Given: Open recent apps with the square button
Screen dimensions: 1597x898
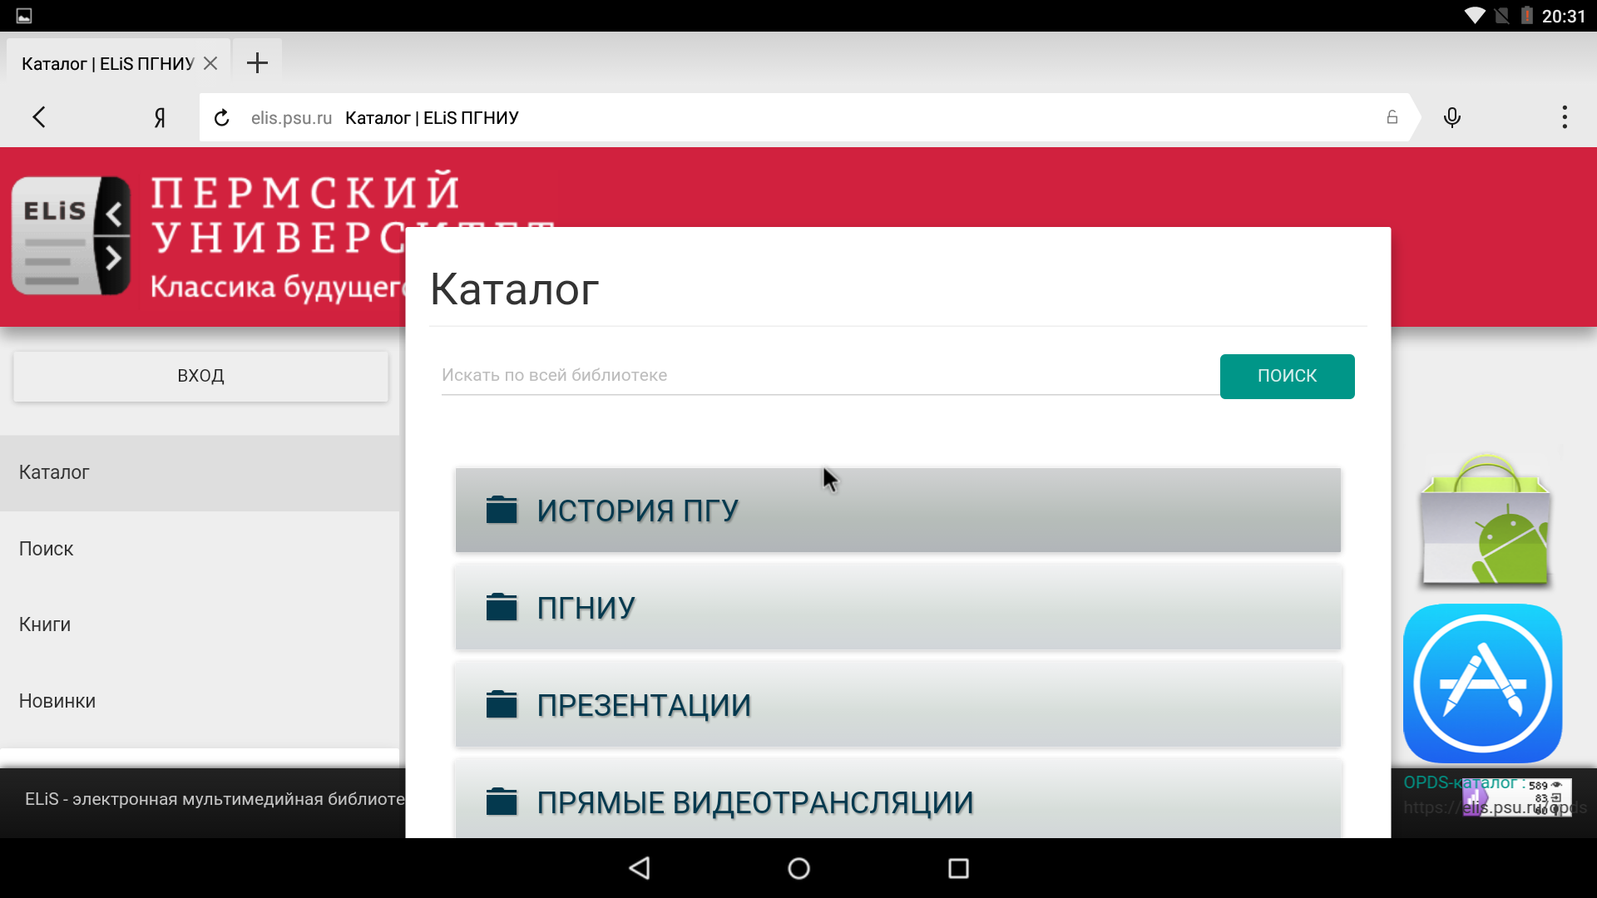Looking at the screenshot, I should point(957,868).
